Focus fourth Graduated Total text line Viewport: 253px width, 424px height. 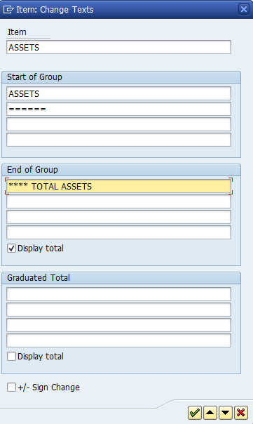[x=119, y=340]
